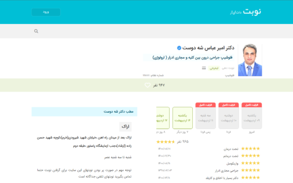This screenshot has width=293, height=183.
Task: Click the ۹۶۵ نفر rating count
Action: [x=183, y=142]
